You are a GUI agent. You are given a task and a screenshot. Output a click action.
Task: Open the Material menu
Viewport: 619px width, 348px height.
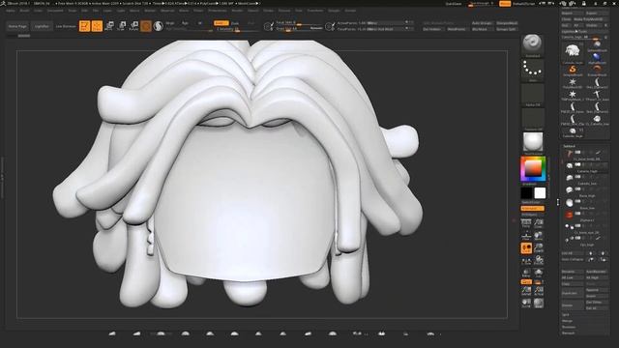click(x=167, y=11)
